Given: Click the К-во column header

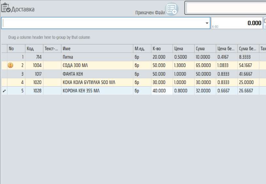Looking at the screenshot, I should point(161,49).
